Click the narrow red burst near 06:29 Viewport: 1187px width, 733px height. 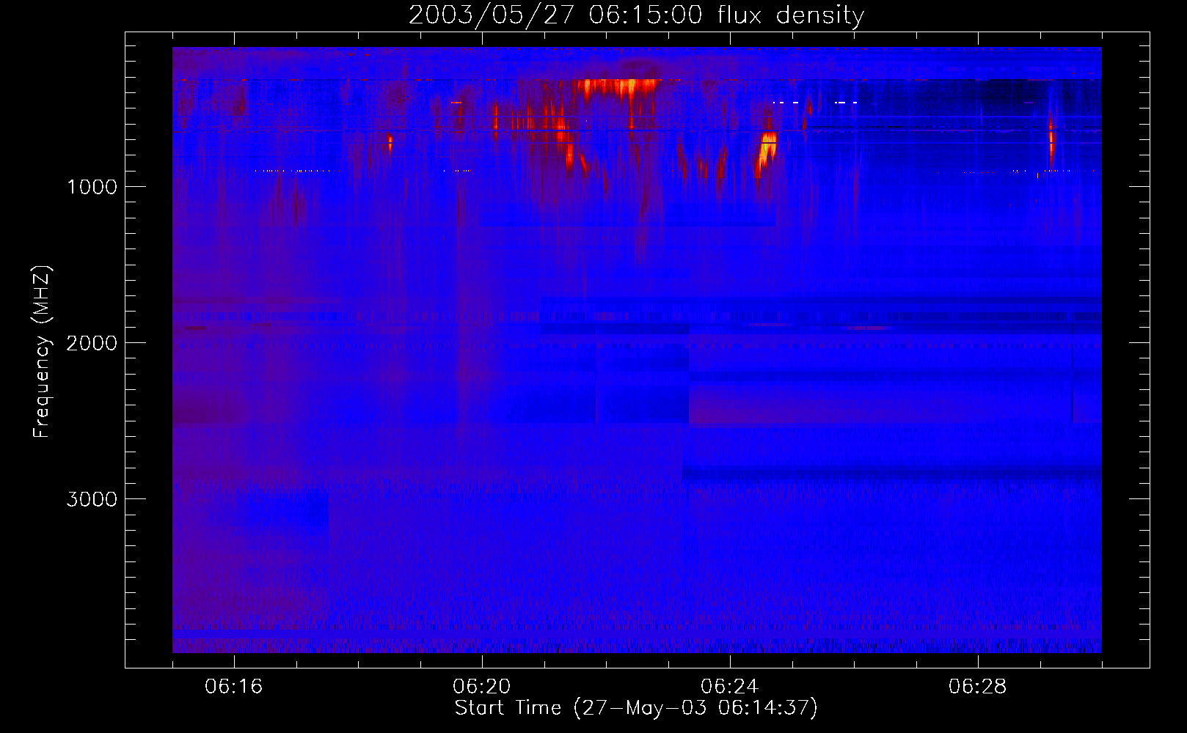1051,139
